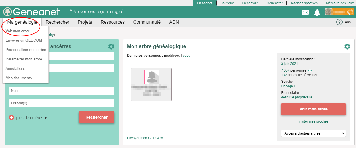Expand the plus de critères arrow
Image resolution: width=356 pixels, height=148 pixels.
(x=46, y=118)
